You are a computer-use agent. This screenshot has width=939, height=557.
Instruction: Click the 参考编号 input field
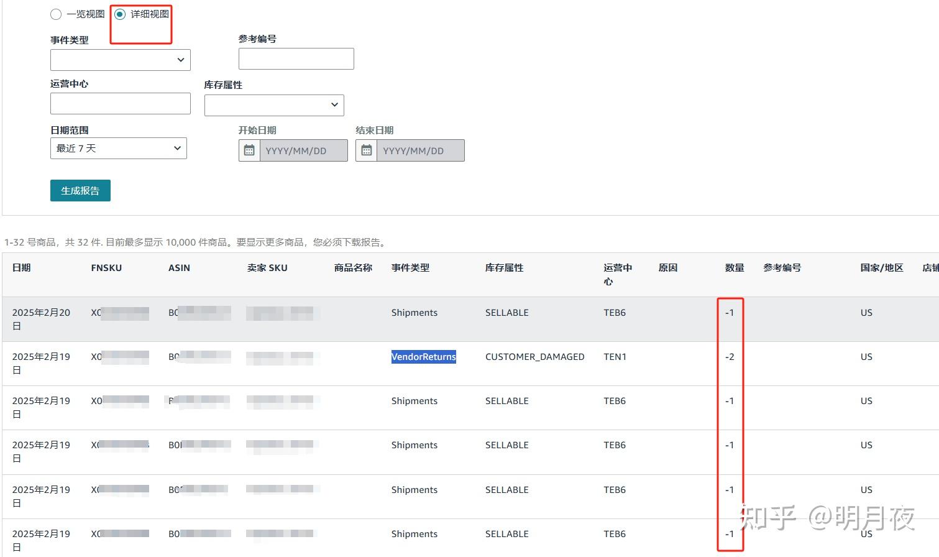coord(296,58)
